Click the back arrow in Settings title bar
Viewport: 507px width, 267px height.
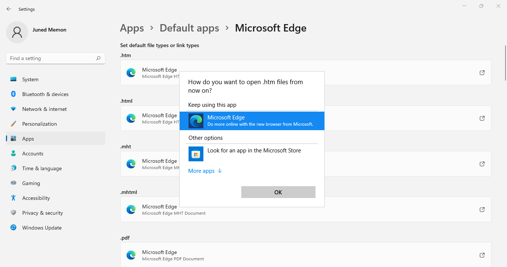coord(9,9)
